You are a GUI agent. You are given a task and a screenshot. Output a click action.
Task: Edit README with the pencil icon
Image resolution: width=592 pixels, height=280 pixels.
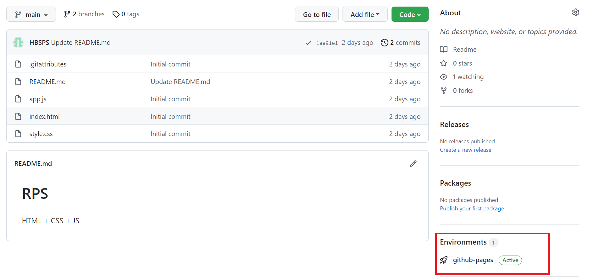[x=413, y=164]
